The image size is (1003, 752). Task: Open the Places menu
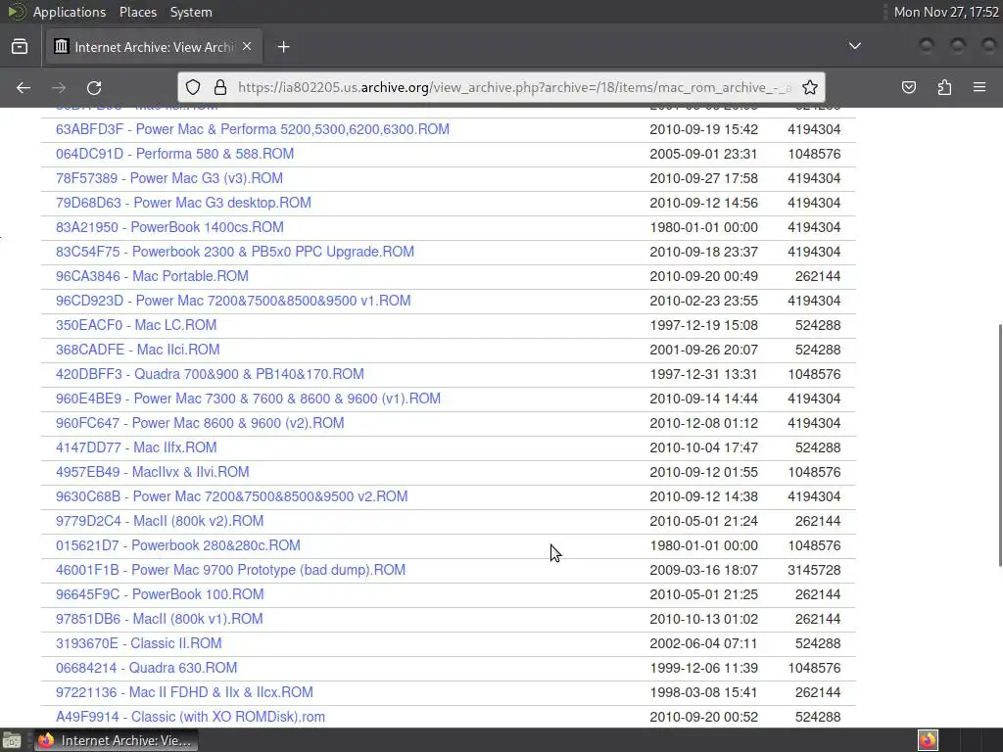point(138,12)
